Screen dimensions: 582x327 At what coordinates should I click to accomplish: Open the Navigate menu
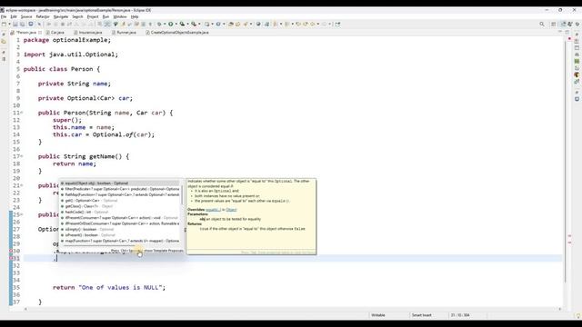tap(61, 16)
